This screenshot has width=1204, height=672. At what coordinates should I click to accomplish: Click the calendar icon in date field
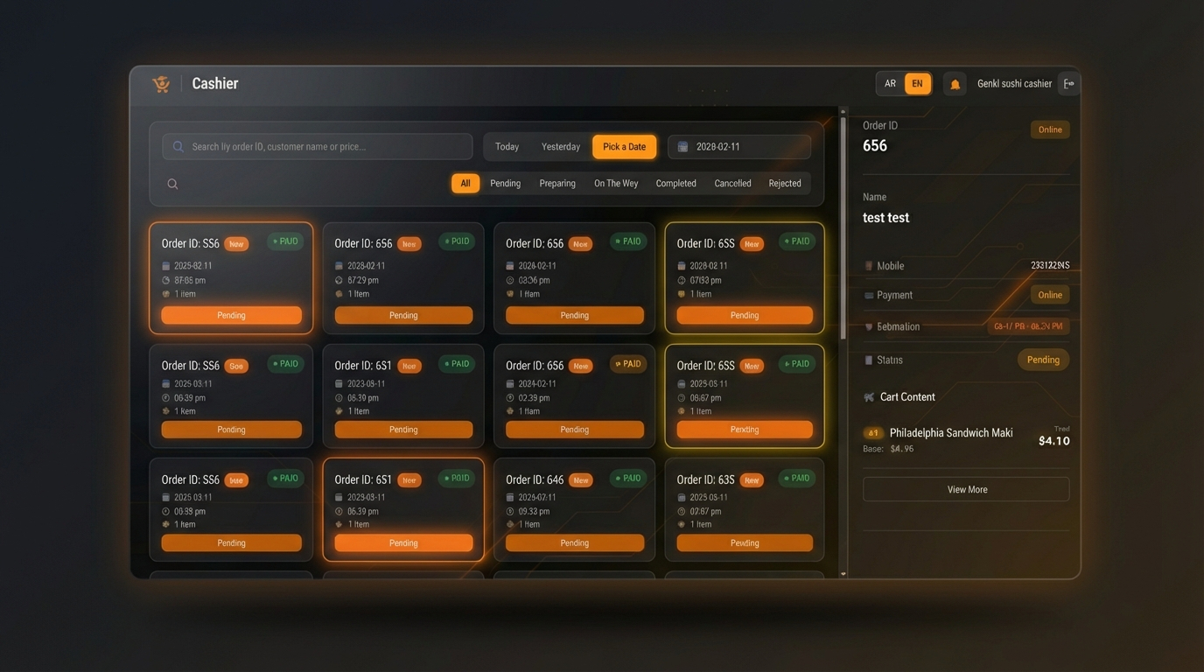(x=682, y=147)
